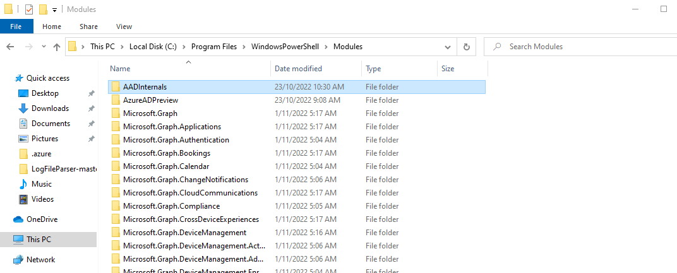
Task: Click the 1/11/2022 5:16 AM date cell
Action: pos(305,233)
